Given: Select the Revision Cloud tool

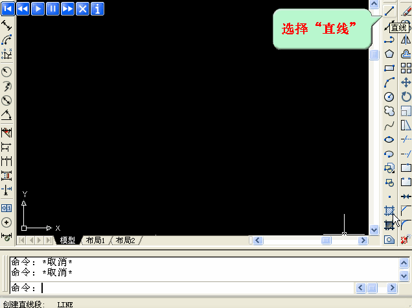Looking at the screenshot, I should [x=389, y=111].
